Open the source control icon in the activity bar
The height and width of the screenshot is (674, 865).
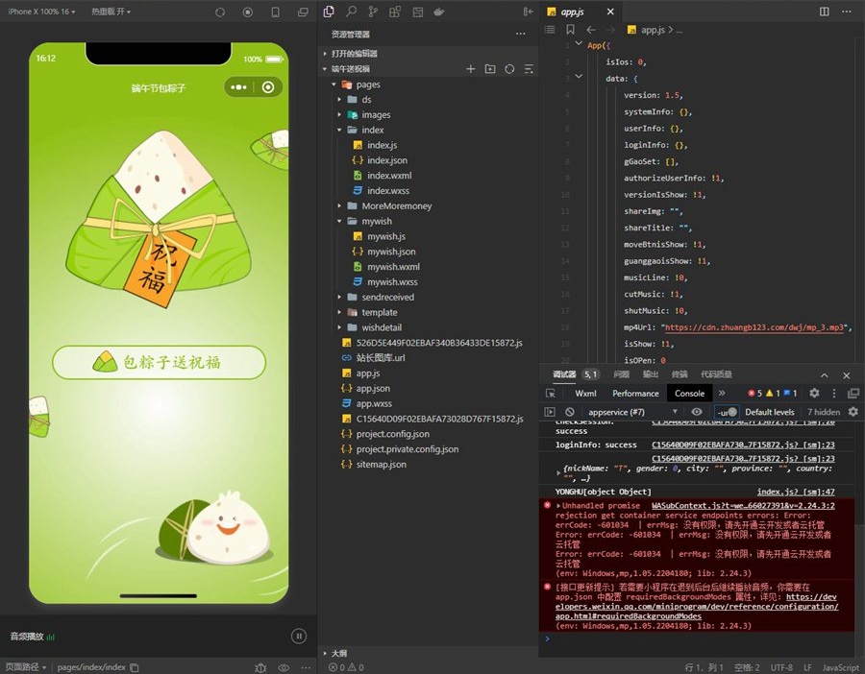tap(373, 12)
